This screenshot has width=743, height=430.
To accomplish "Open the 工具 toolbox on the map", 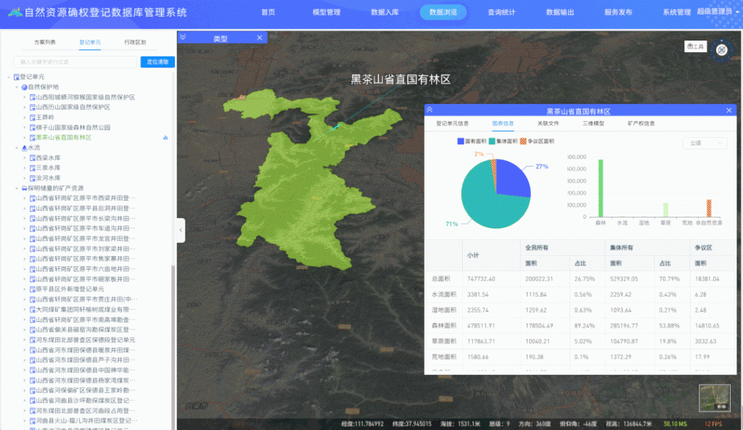I will click(695, 46).
